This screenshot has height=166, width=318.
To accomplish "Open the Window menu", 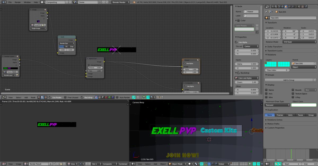I will [27, 2].
